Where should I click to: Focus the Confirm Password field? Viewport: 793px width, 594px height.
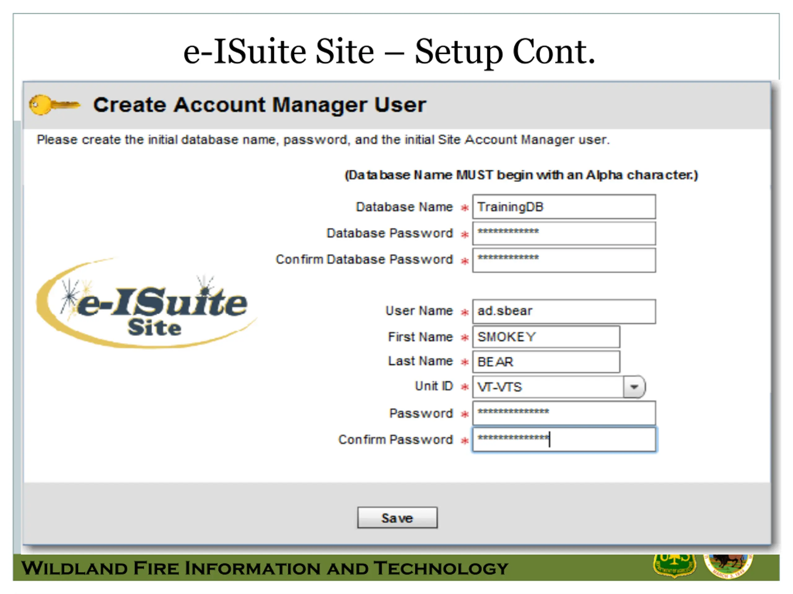pos(564,439)
